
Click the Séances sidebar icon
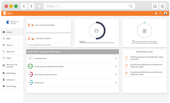click(4, 45)
